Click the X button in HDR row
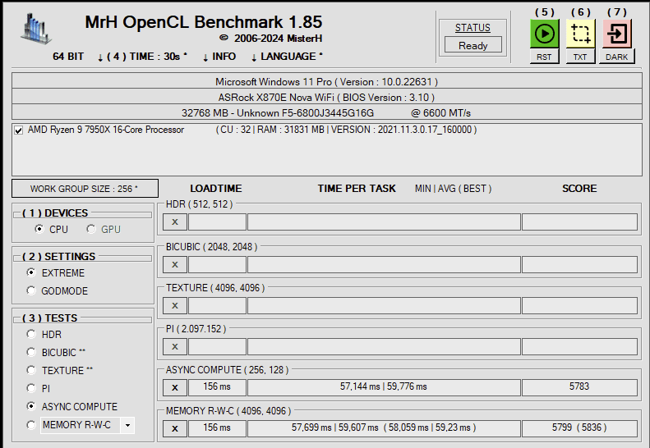Image resolution: width=650 pixels, height=448 pixels. tap(175, 222)
